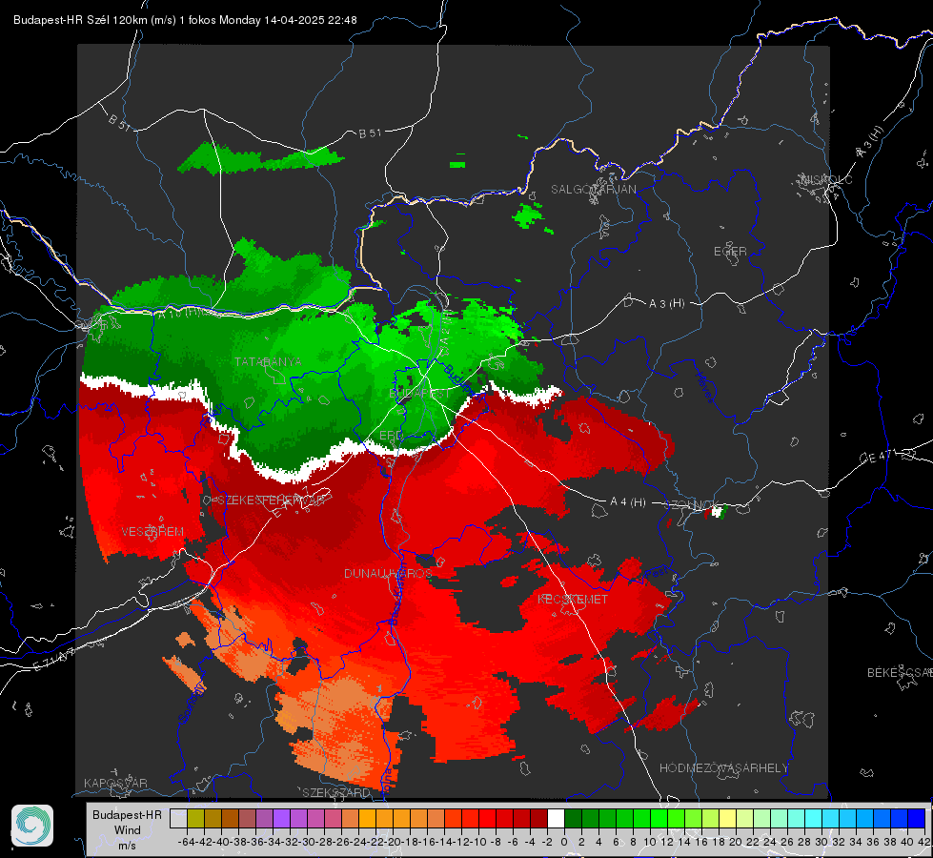933x858 pixels.
Task: Click the A 4 (H) road label
Action: (628, 502)
